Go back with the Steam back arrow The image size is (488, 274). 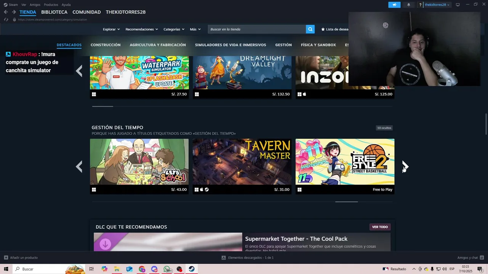pos(6,12)
